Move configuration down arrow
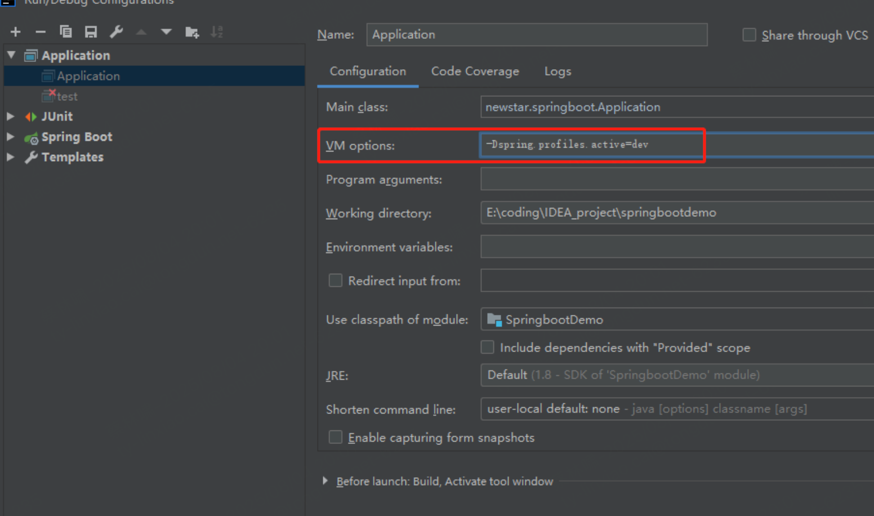 coord(166,32)
